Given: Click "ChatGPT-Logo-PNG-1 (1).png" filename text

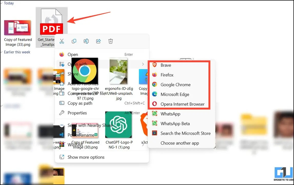Looking at the screenshot, I should coord(119,145).
